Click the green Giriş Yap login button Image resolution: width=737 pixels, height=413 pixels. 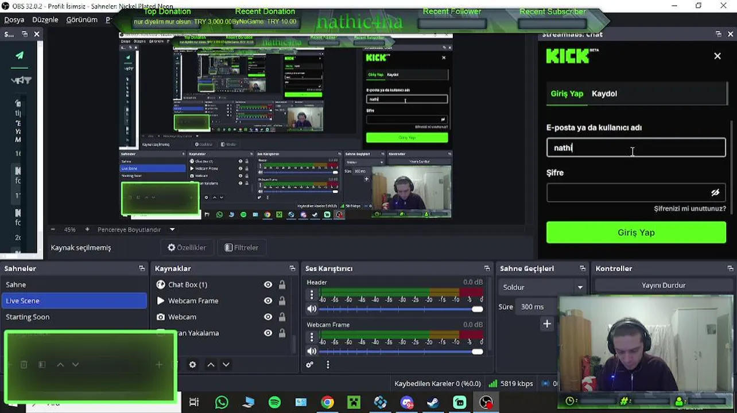coord(636,232)
